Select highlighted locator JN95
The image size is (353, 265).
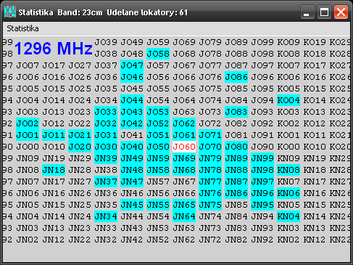(262, 205)
